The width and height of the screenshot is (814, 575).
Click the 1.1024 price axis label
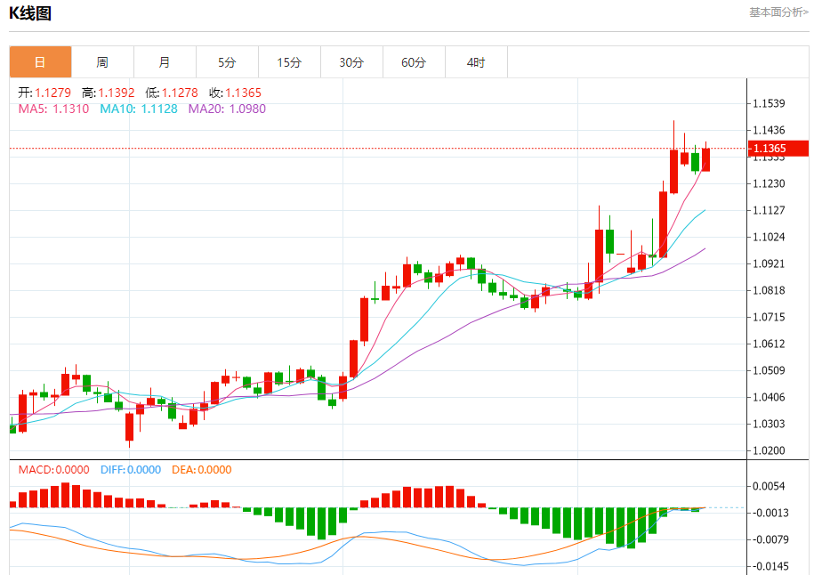(769, 237)
